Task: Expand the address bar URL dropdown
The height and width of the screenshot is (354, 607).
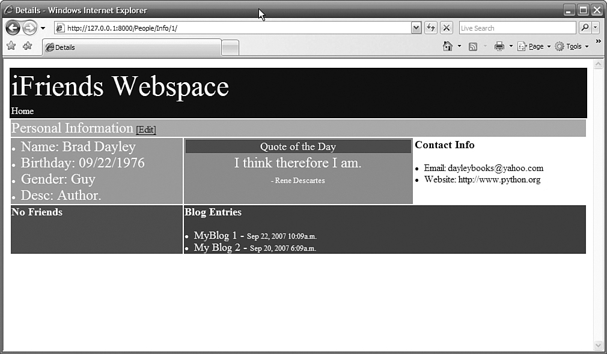Action: tap(416, 28)
